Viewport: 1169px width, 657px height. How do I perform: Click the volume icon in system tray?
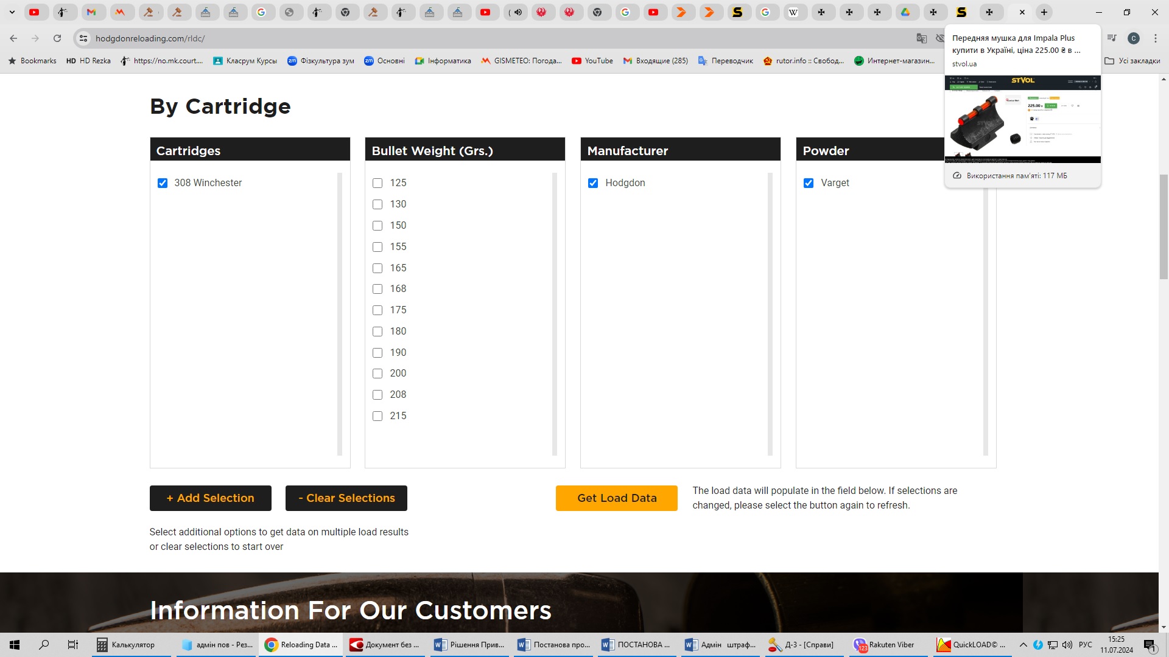pos(1067,645)
